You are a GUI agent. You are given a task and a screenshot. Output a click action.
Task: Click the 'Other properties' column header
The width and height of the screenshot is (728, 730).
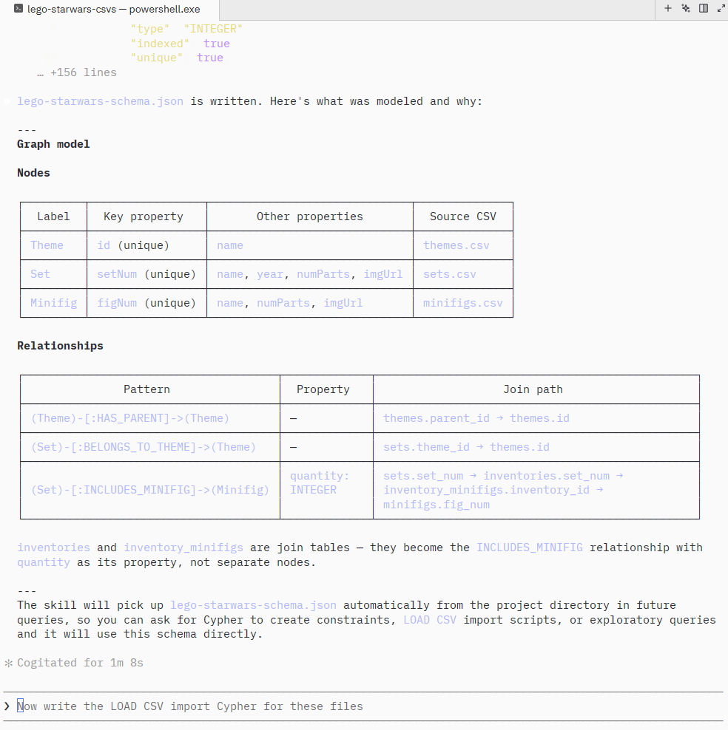309,216
